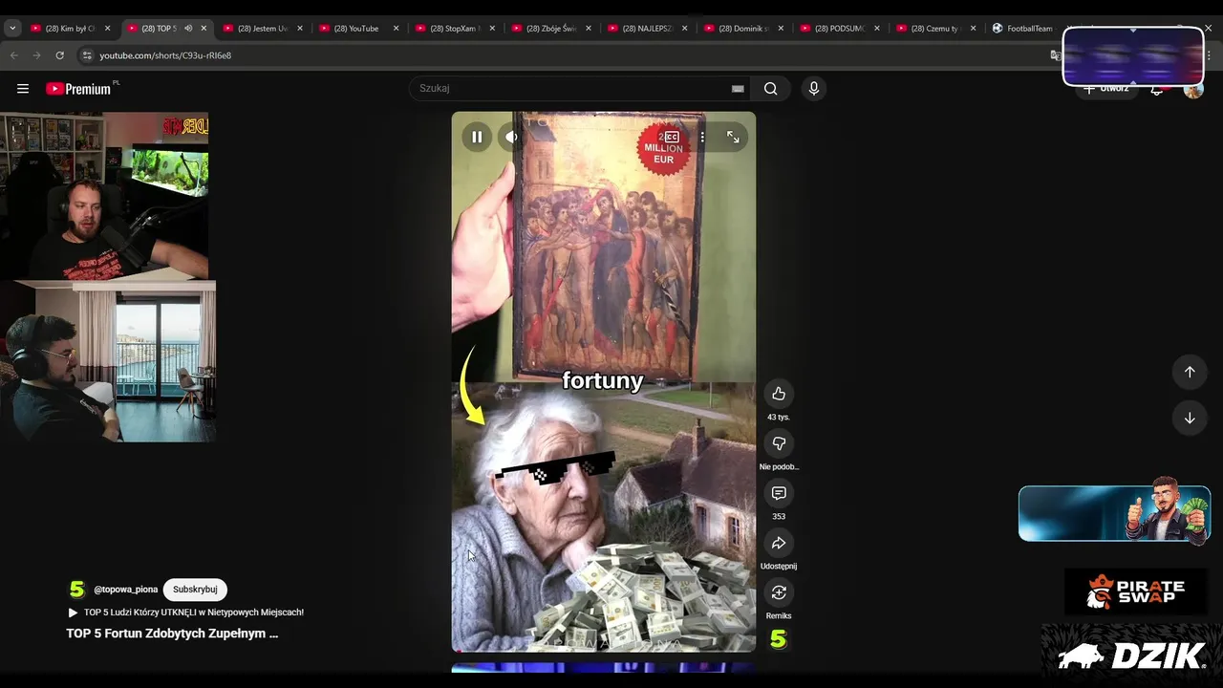Mute the Short's volume
The image size is (1223, 688).
coord(511,137)
